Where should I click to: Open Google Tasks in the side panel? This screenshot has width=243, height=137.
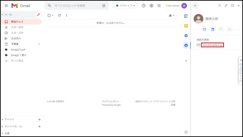[x=186, y=36]
